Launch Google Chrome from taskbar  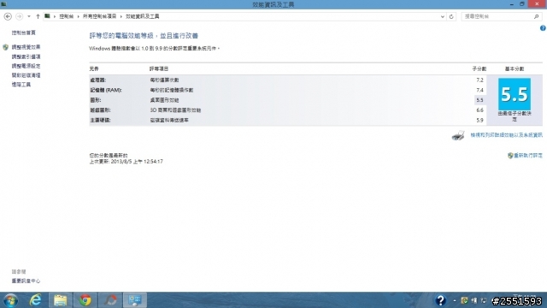[x=85, y=300]
